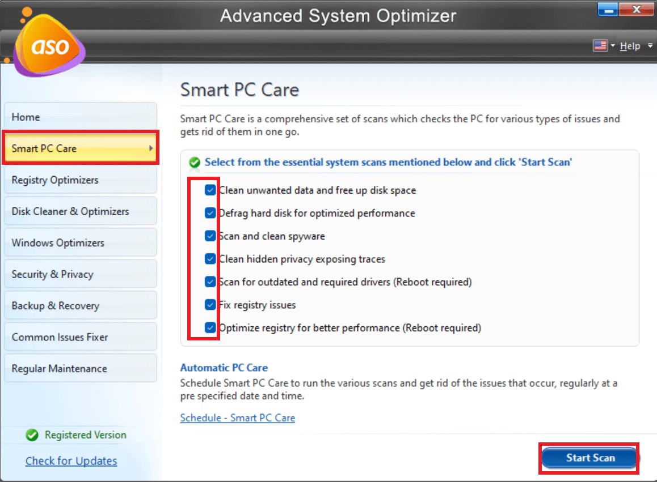This screenshot has width=657, height=482.
Task: Uncheck Clean hidden privacy exposing traces
Action: click(x=210, y=259)
